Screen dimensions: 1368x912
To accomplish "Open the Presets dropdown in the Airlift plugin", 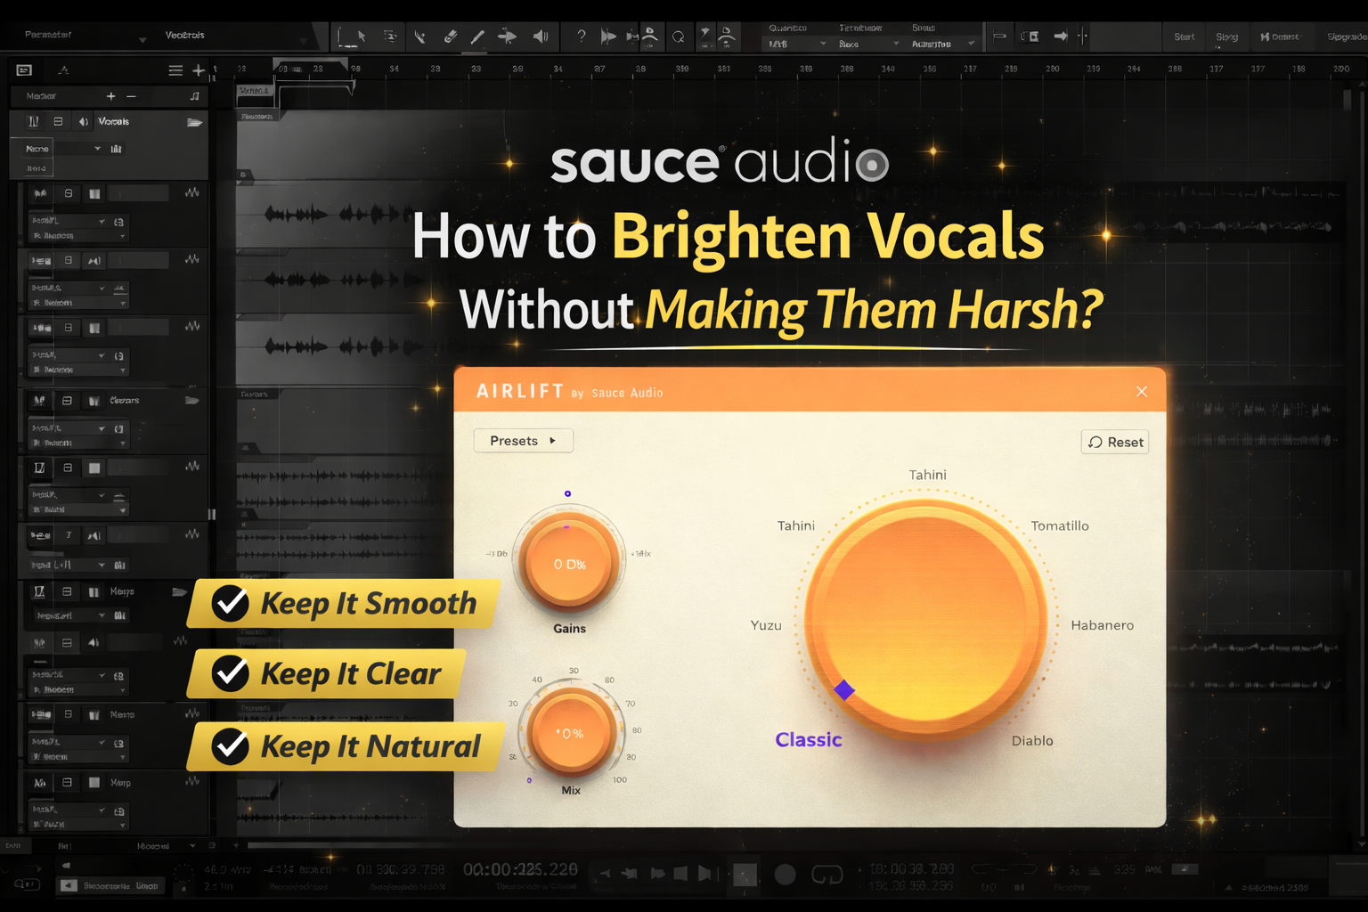I will click(523, 440).
